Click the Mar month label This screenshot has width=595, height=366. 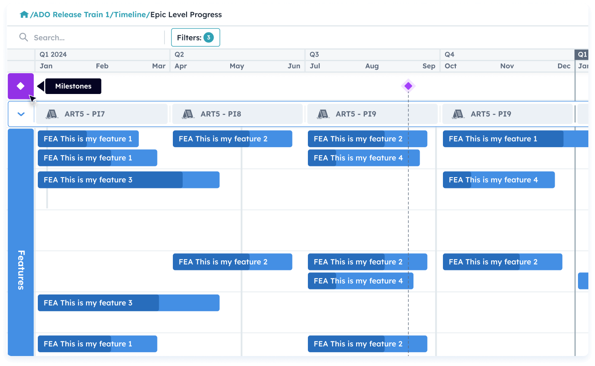tap(159, 66)
